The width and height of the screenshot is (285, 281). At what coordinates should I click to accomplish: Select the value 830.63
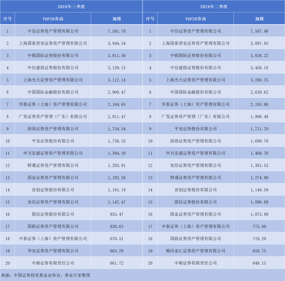tap(117, 227)
